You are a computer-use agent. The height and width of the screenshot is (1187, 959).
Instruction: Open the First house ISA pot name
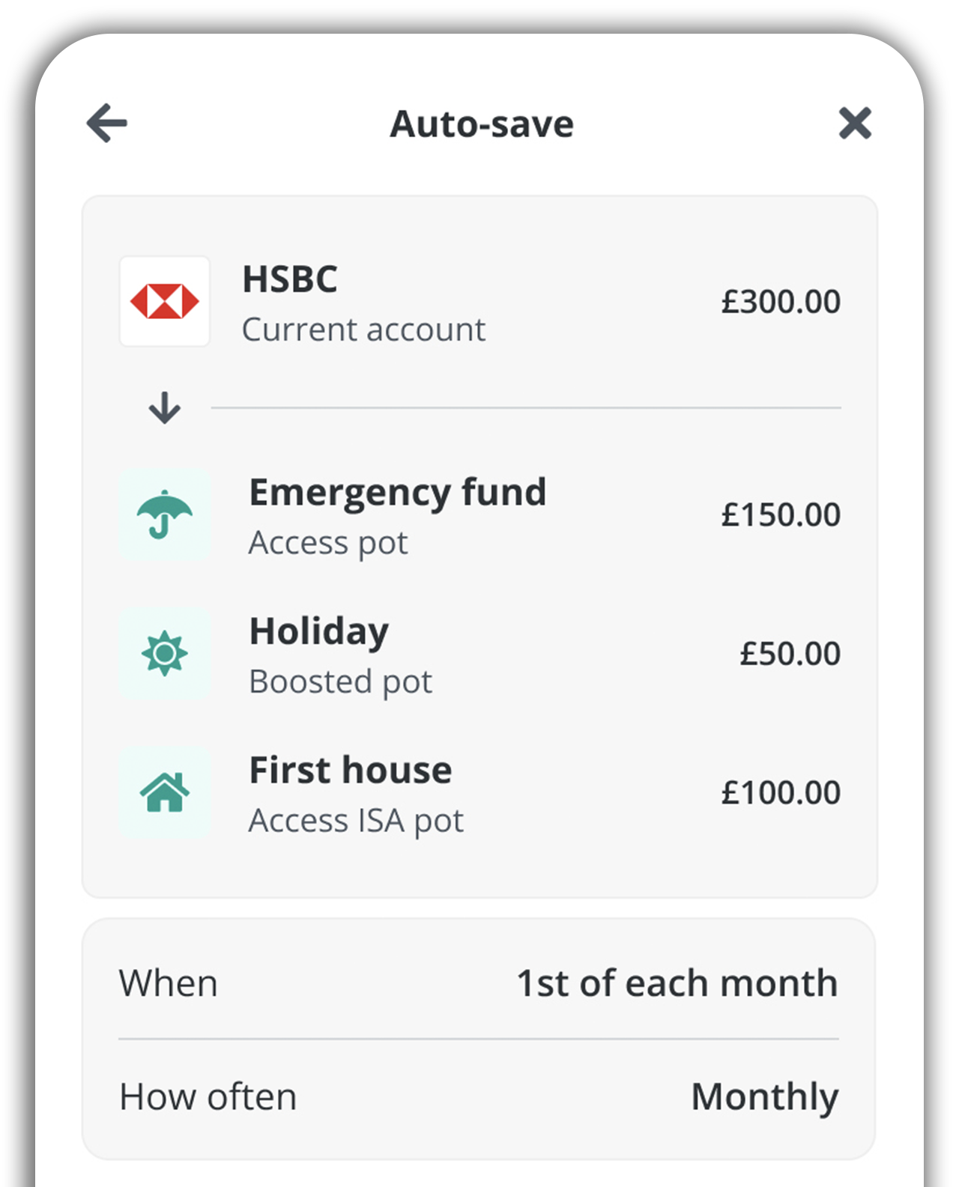pos(357,794)
